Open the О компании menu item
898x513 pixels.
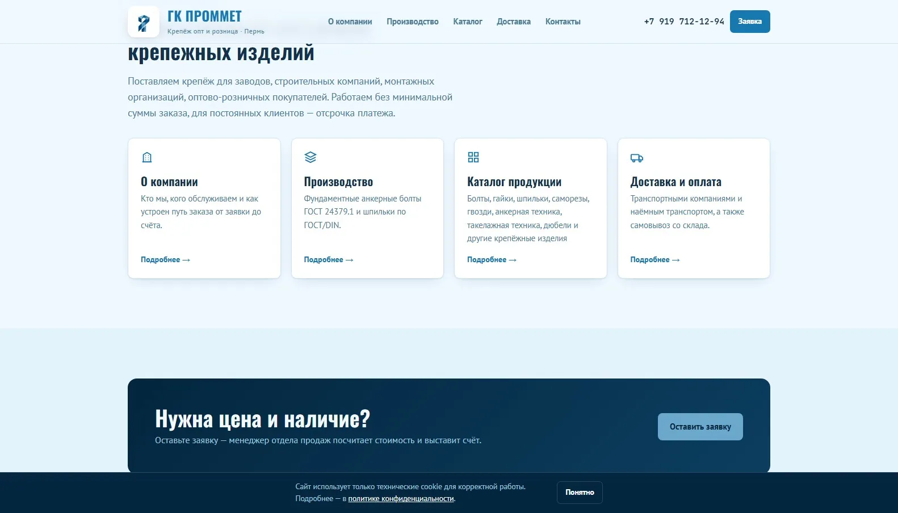[350, 22]
